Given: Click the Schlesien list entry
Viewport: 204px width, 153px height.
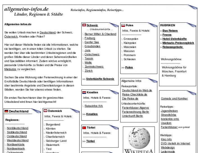Looking at the screenshot, I should point(130,59).
